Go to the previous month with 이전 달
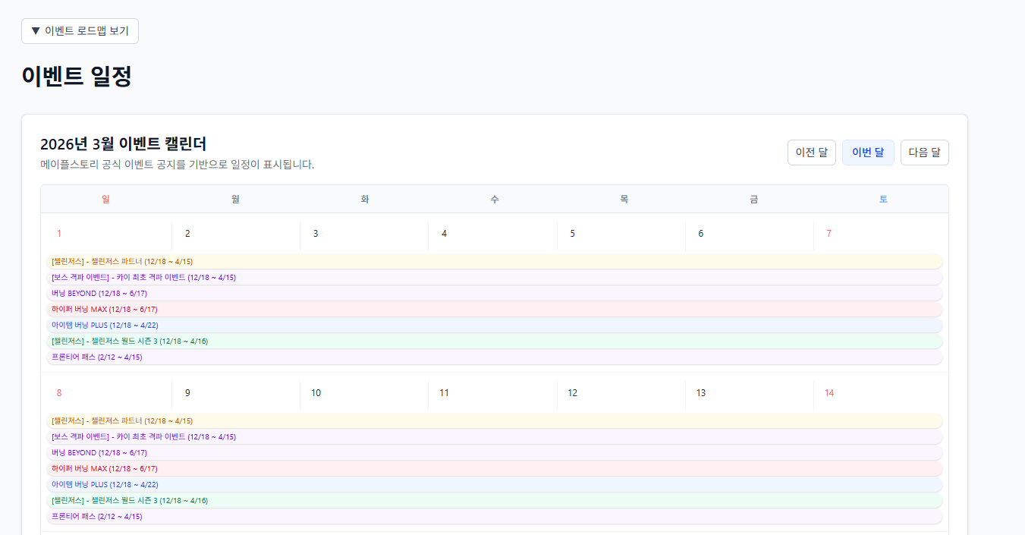 (811, 152)
